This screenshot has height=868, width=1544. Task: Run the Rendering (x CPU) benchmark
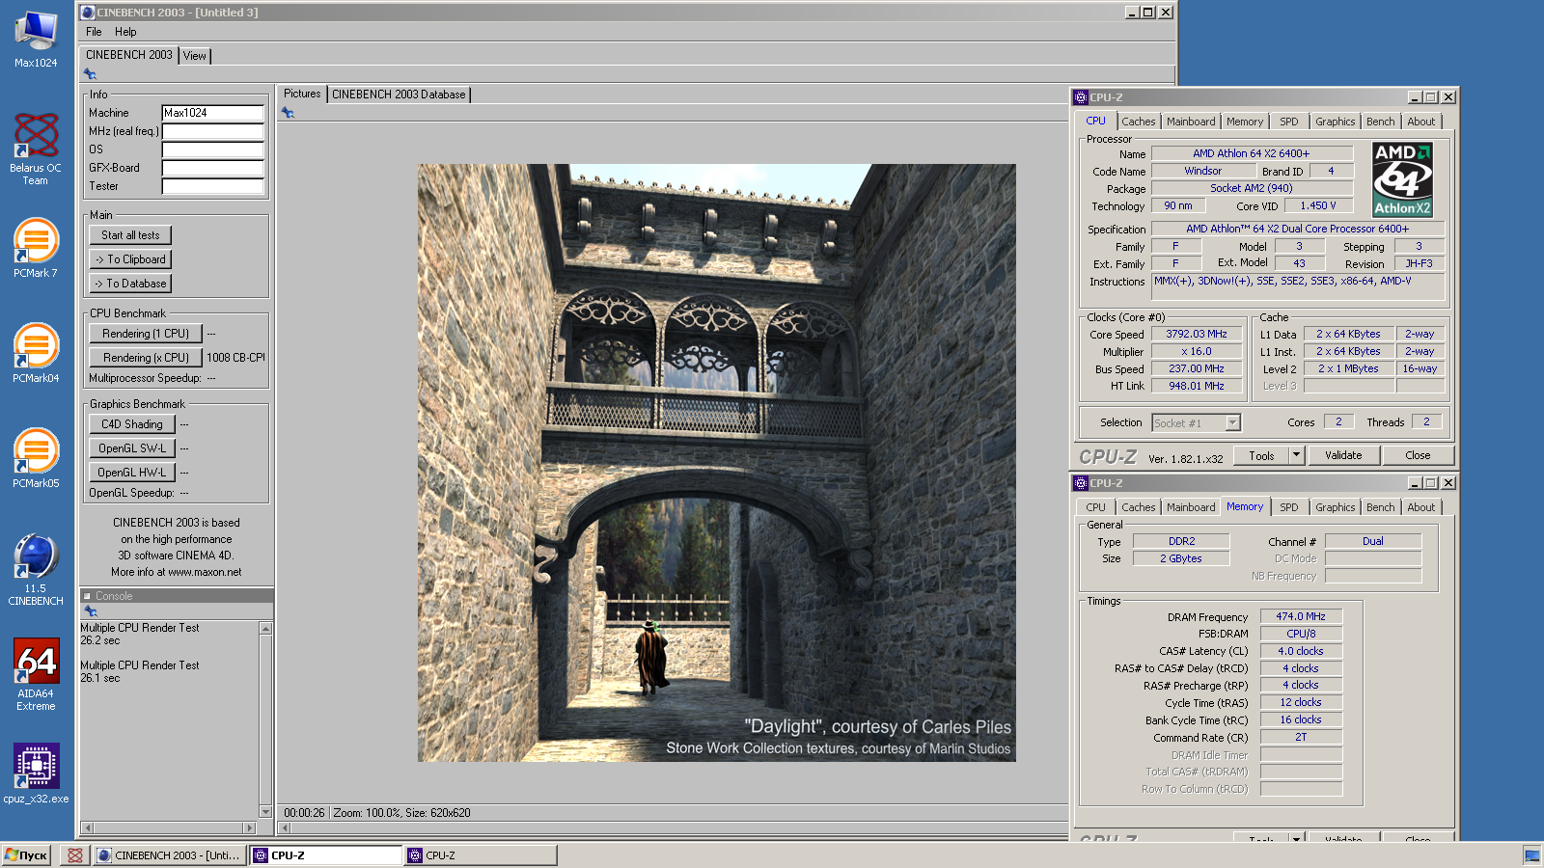coord(146,358)
